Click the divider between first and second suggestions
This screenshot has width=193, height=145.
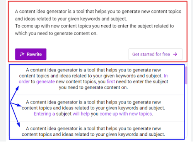(x=97, y=95)
